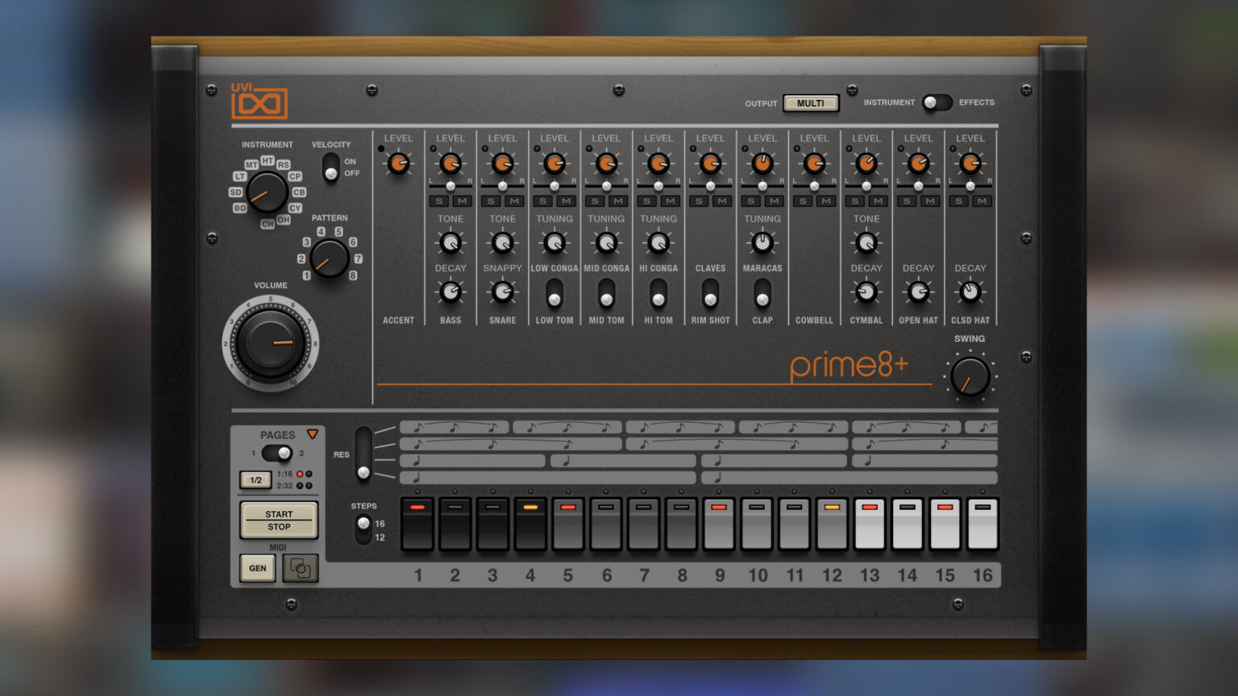This screenshot has width=1238, height=696.
Task: Open the OUTPUT MULTI selector
Action: (x=810, y=103)
